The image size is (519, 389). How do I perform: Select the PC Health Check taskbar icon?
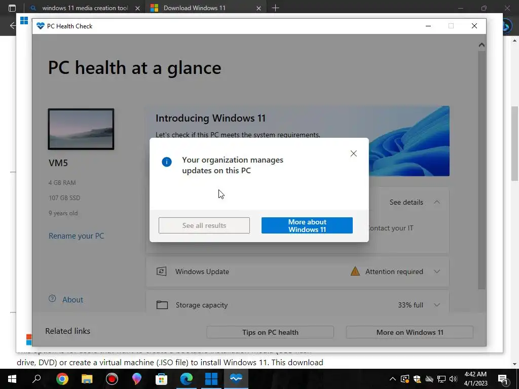(x=236, y=379)
